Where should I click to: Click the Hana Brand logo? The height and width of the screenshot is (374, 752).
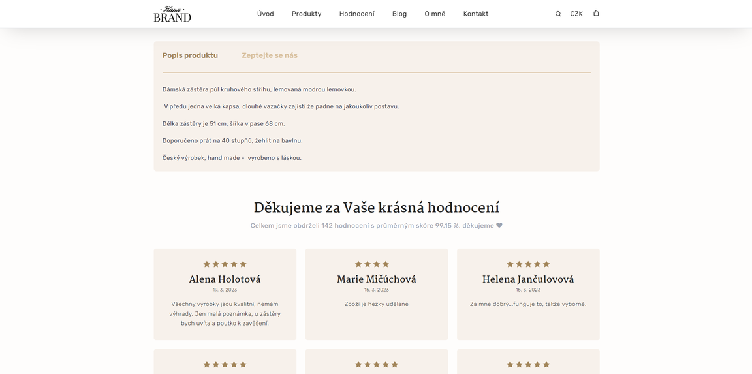tap(172, 14)
